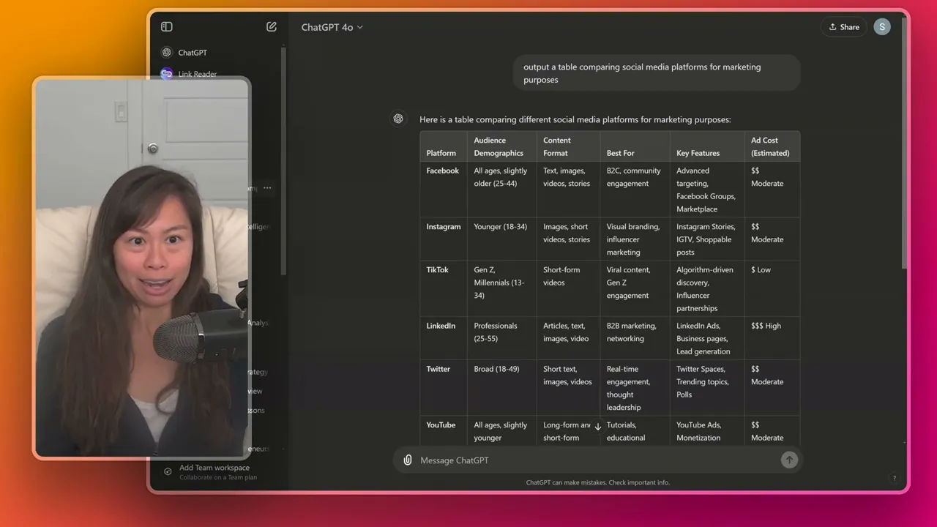The width and height of the screenshot is (937, 527).
Task: Click the Message ChatGPT input field
Action: click(597, 460)
